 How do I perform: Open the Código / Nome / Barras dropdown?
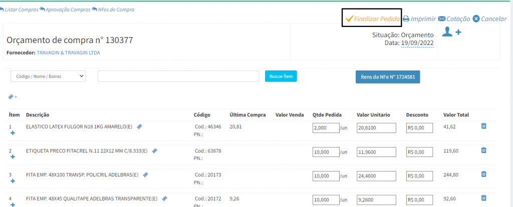pyautogui.click(x=48, y=76)
